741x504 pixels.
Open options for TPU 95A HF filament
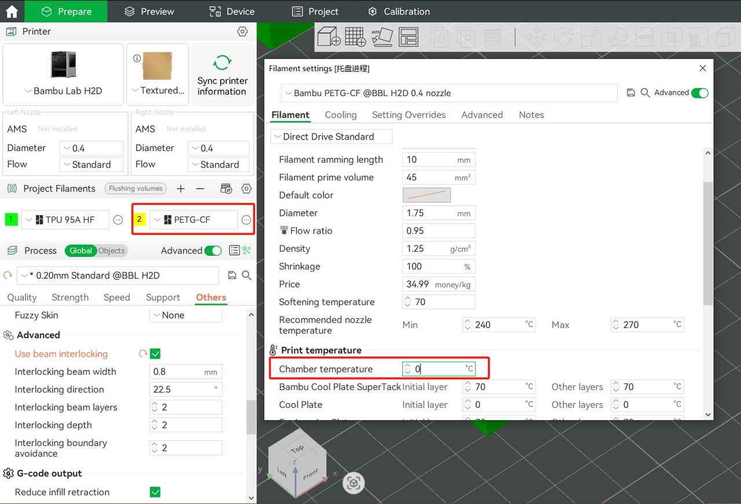coord(118,220)
